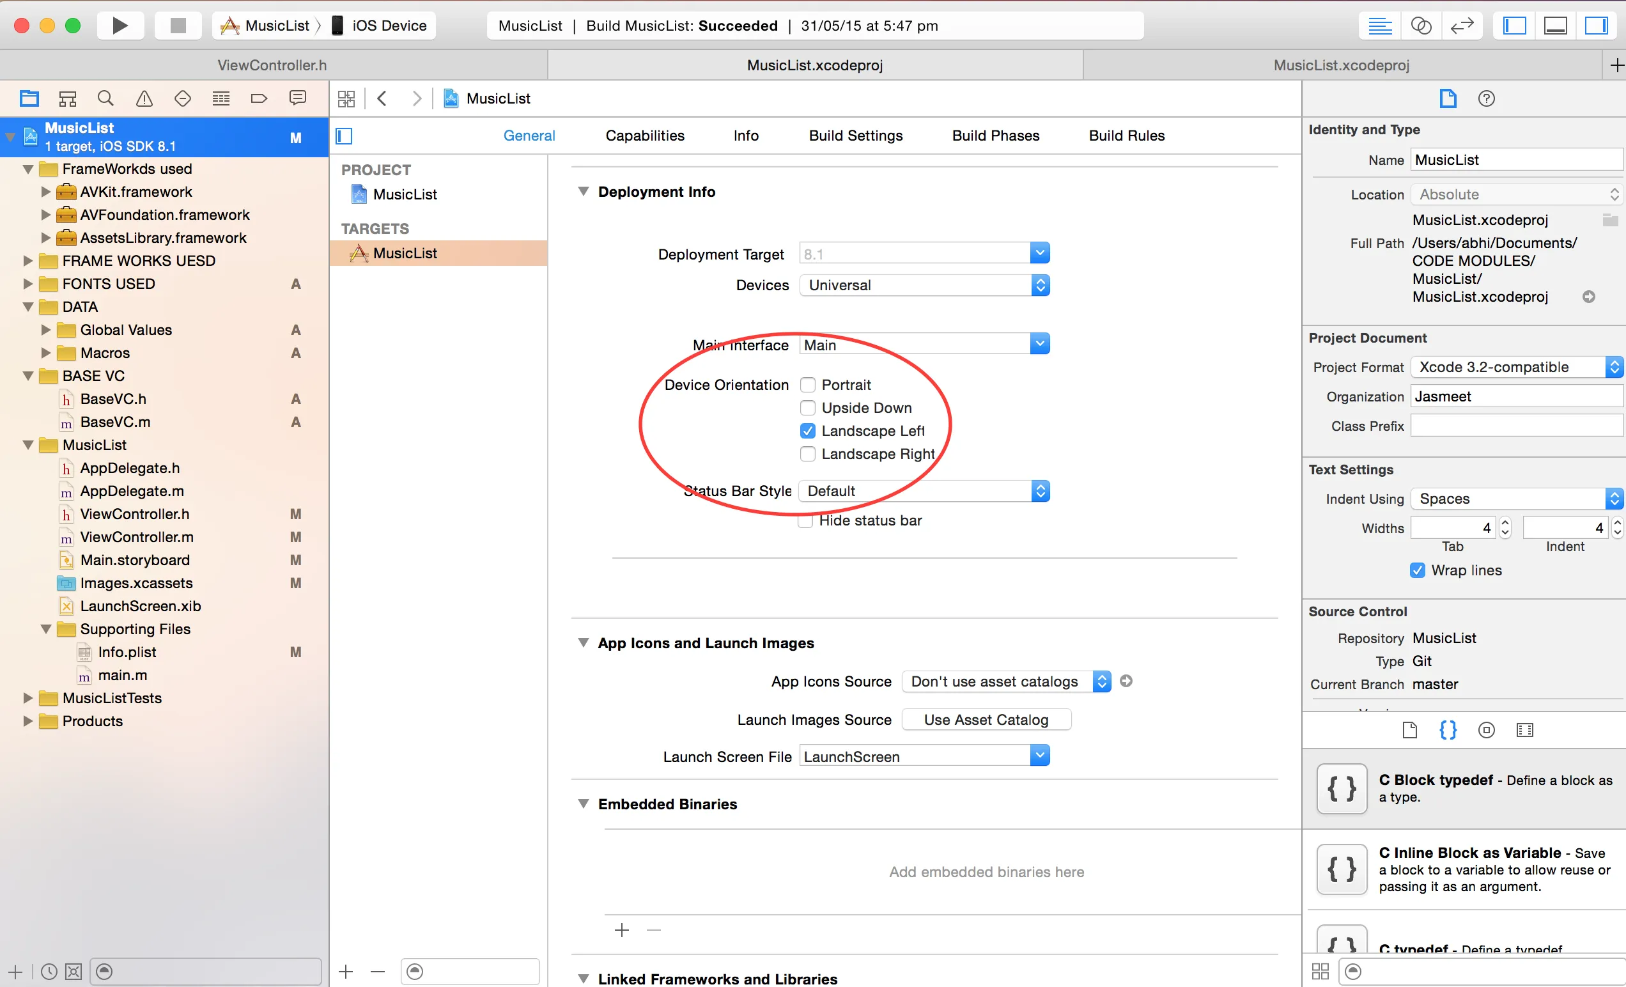1626x987 pixels.
Task: Switch to the Assistant editor icon
Action: (x=1420, y=26)
